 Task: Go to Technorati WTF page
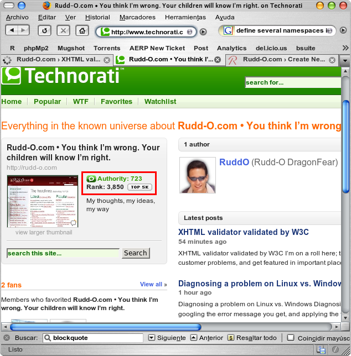81,102
